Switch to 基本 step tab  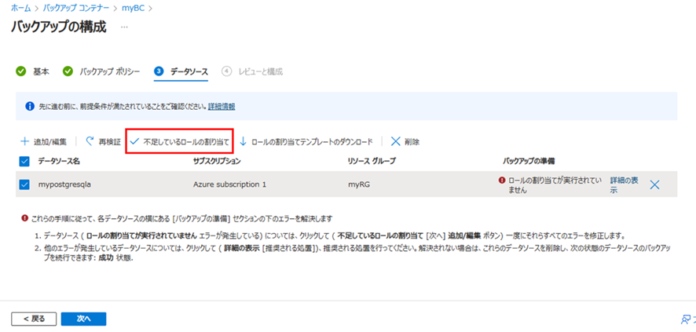41,71
